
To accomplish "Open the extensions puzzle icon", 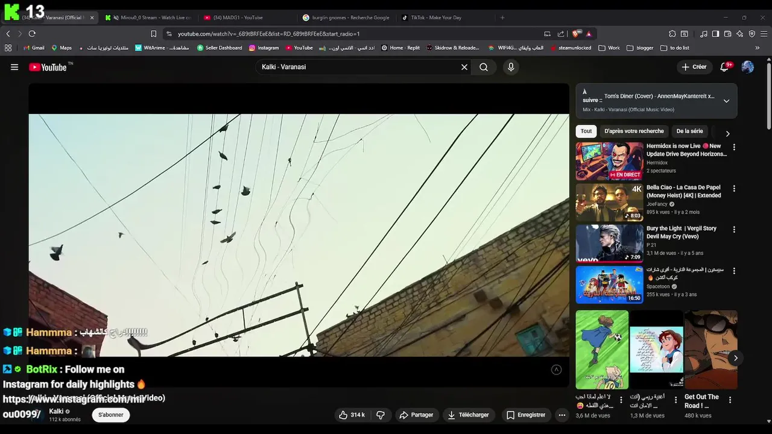I will [672, 34].
